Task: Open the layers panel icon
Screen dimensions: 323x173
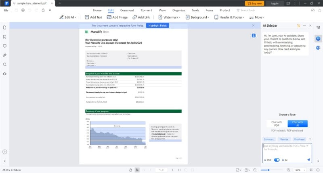Action: click(x=5, y=74)
